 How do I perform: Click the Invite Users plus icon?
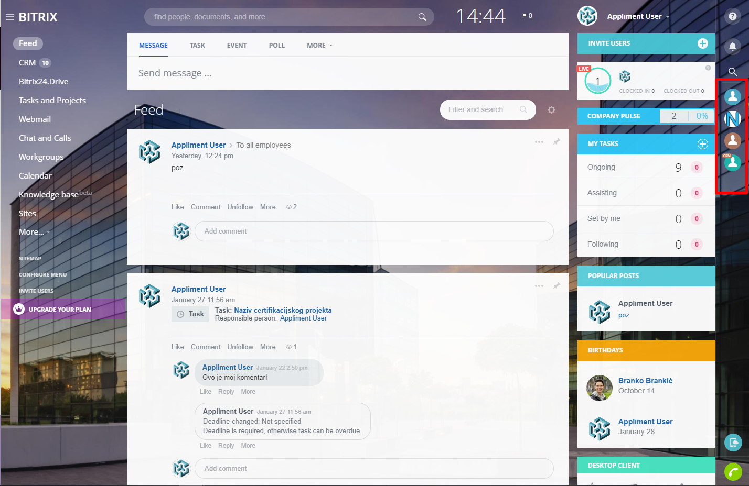coord(703,43)
